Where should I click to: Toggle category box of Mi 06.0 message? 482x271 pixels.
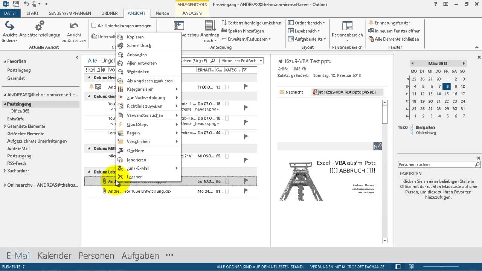click(x=227, y=156)
